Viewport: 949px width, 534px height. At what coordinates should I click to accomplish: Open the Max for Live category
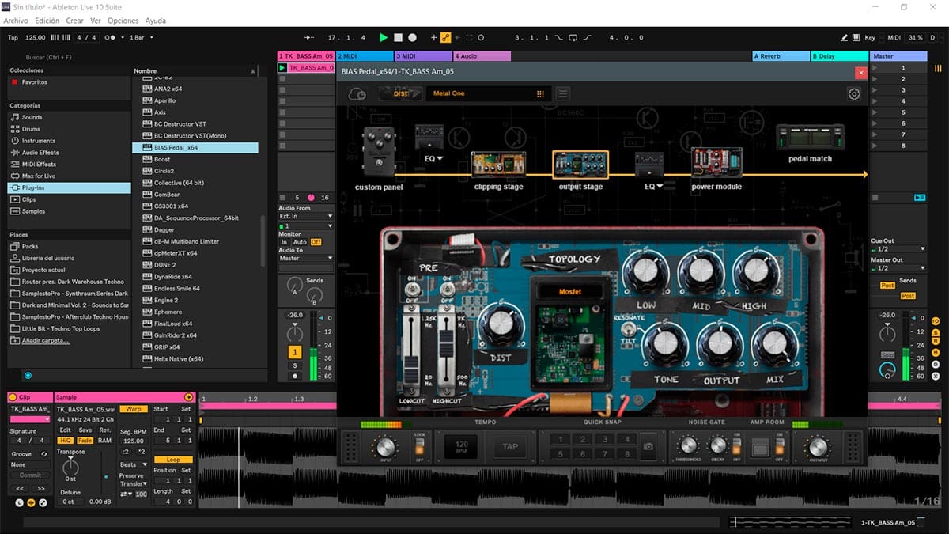38,176
